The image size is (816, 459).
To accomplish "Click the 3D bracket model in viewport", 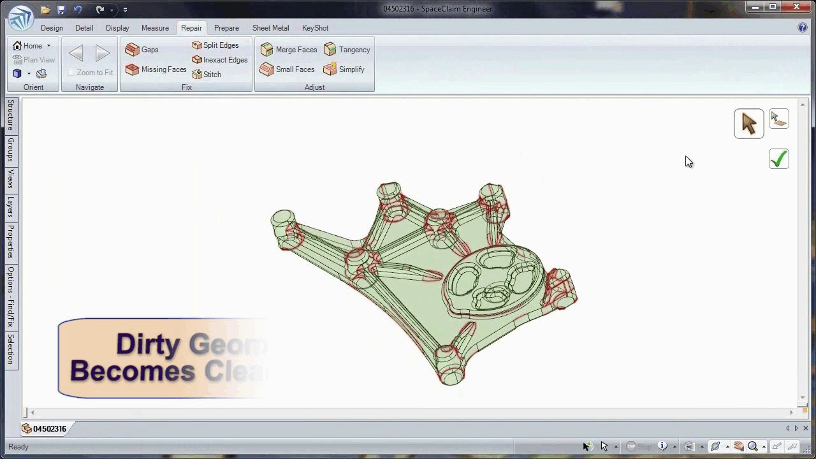I will click(x=424, y=282).
